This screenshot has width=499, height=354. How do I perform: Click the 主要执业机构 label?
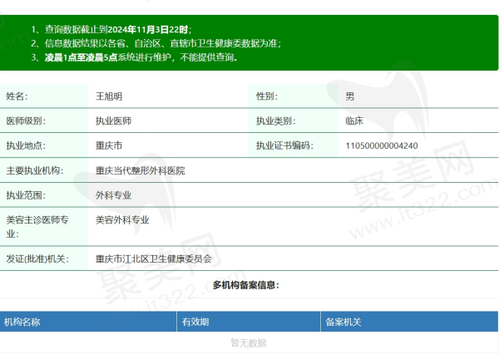tap(35, 170)
